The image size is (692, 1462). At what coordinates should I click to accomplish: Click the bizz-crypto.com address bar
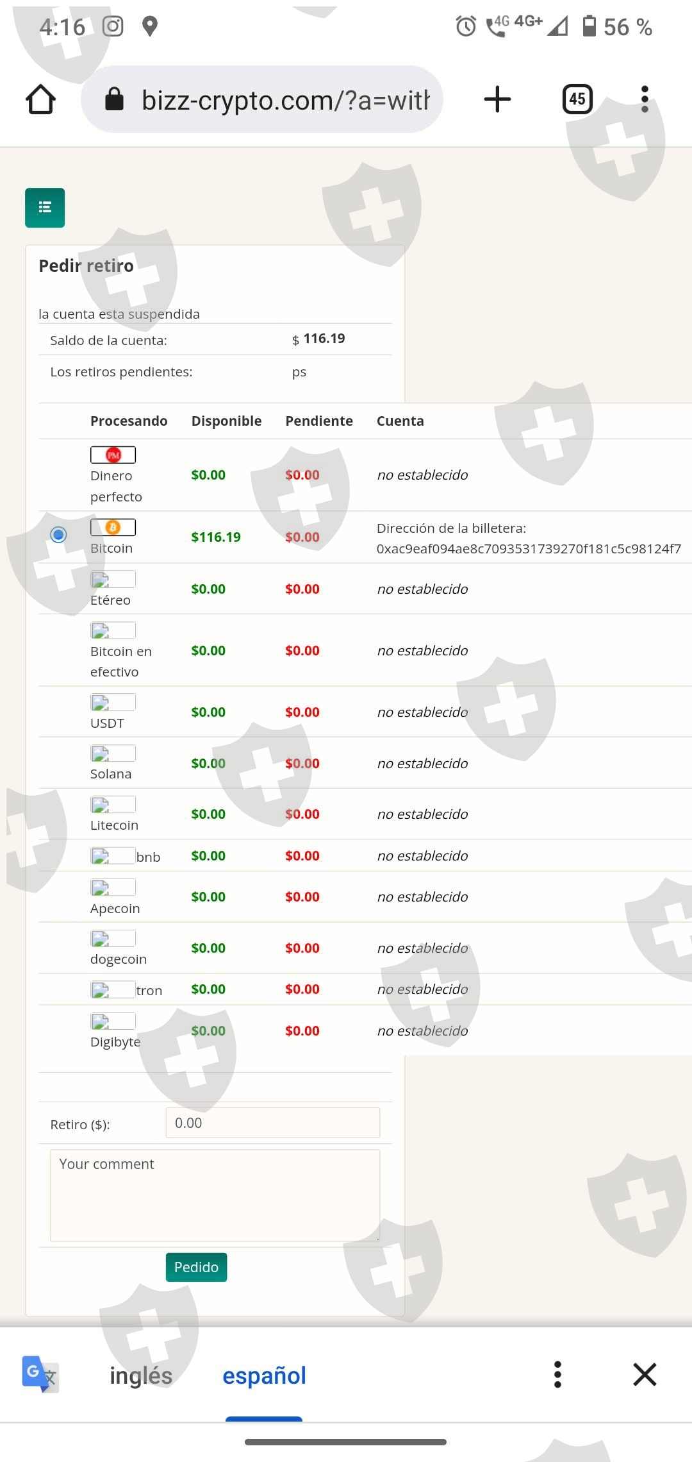pos(262,99)
